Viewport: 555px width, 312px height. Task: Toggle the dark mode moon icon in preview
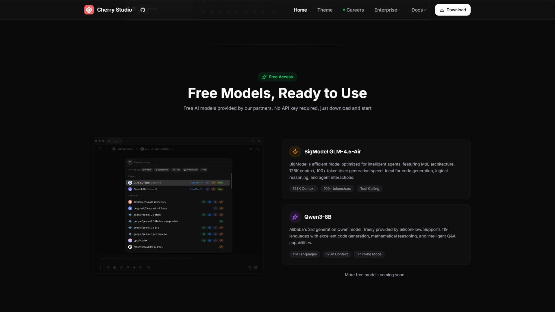coord(253,141)
